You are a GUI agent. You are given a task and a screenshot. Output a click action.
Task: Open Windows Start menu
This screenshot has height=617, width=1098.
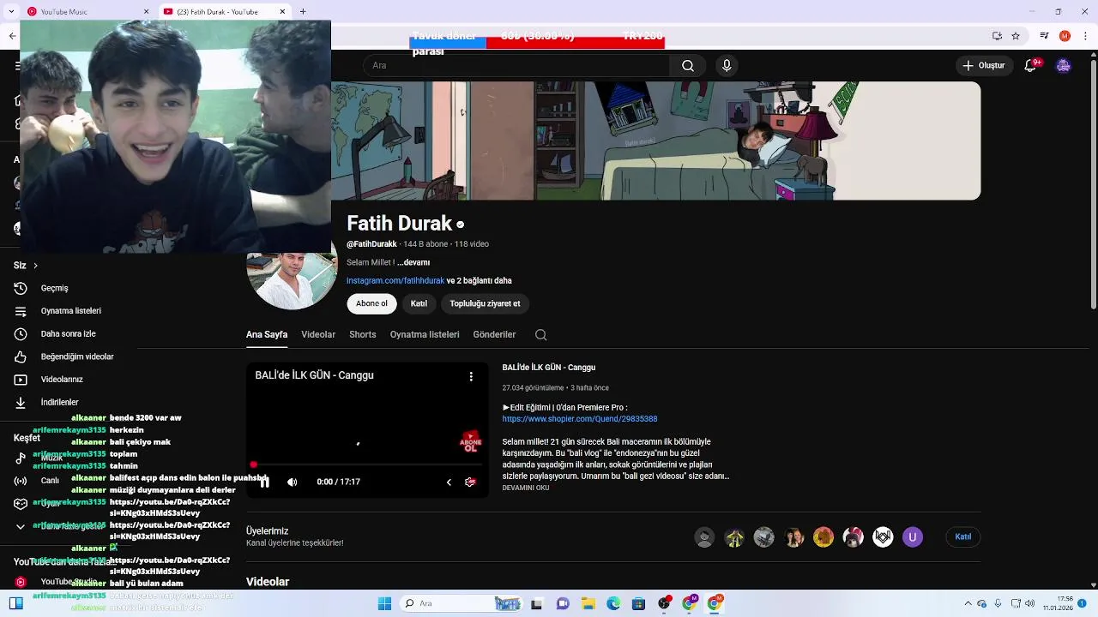pyautogui.click(x=384, y=603)
